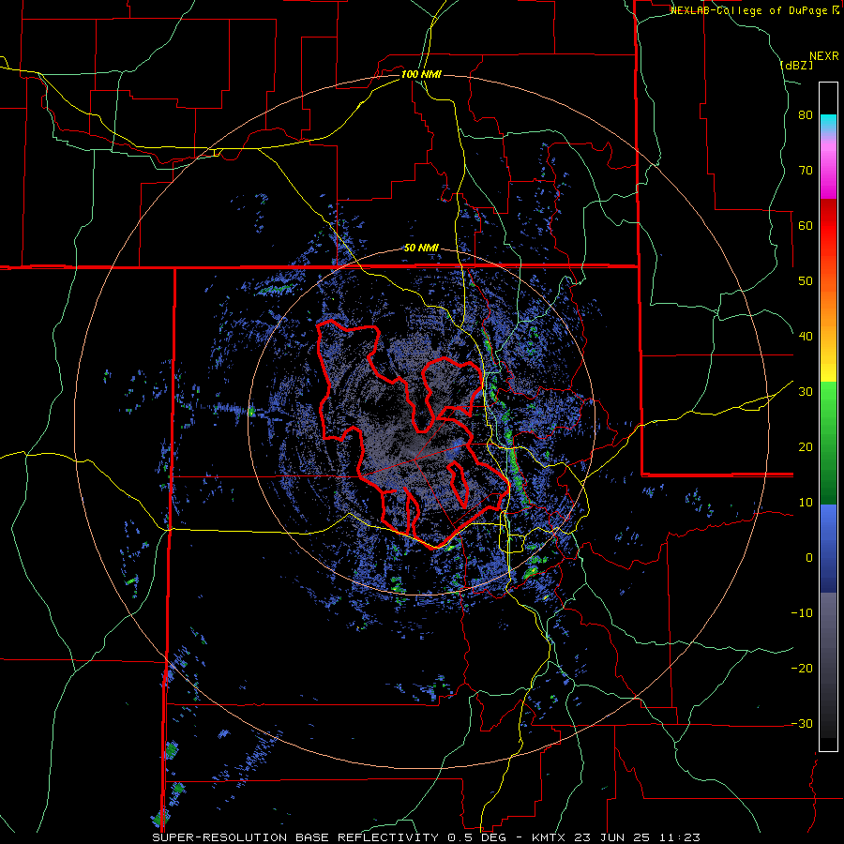Click the 60 value on the dBZ scale
844x844 pixels.
tap(806, 225)
